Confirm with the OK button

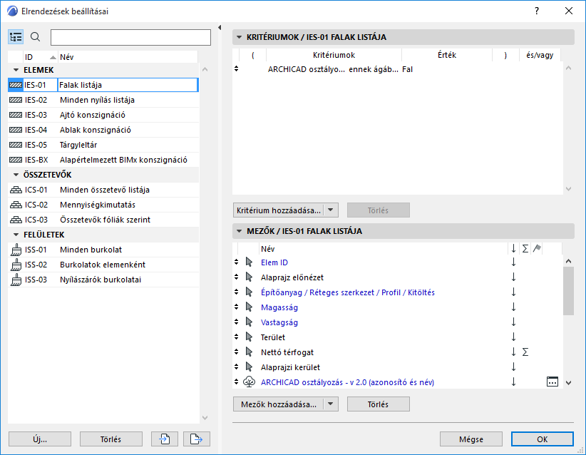pyautogui.click(x=543, y=439)
